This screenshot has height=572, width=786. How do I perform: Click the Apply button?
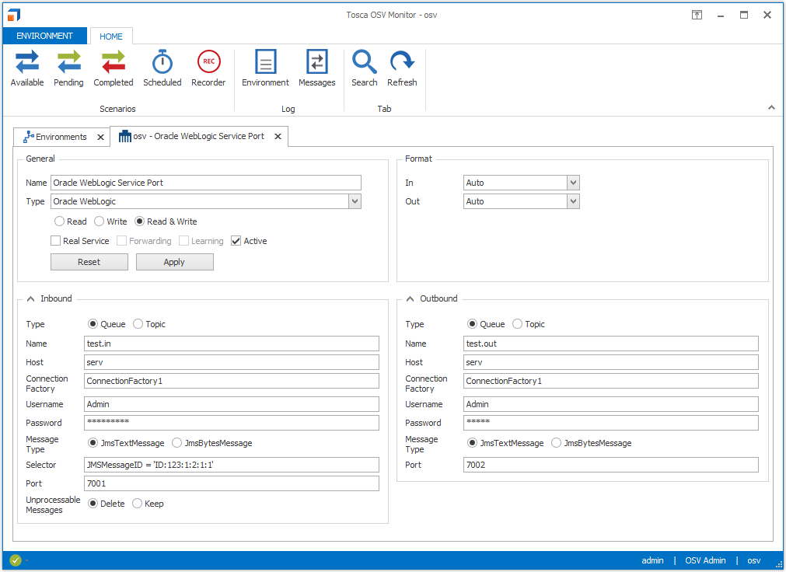point(174,262)
